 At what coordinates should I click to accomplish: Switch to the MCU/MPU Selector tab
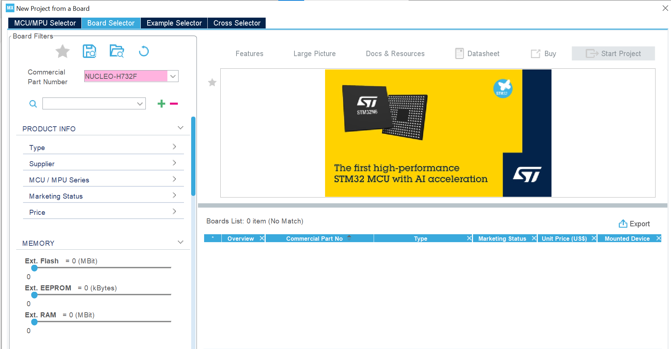44,23
